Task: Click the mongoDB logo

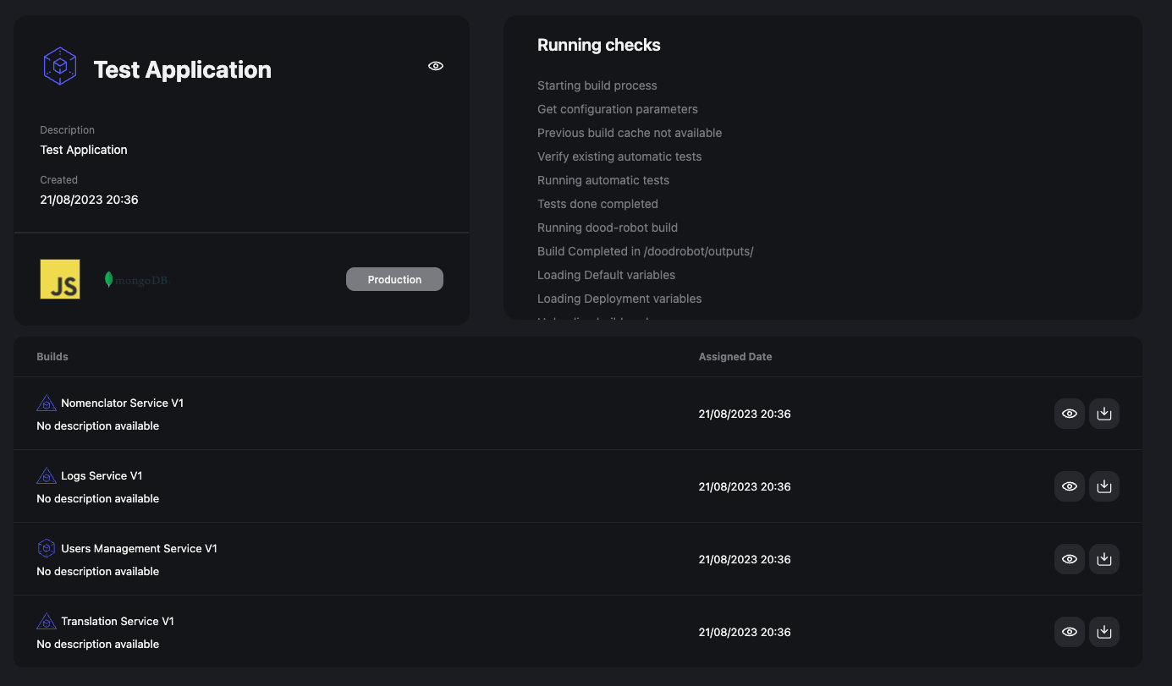Action: 136,279
